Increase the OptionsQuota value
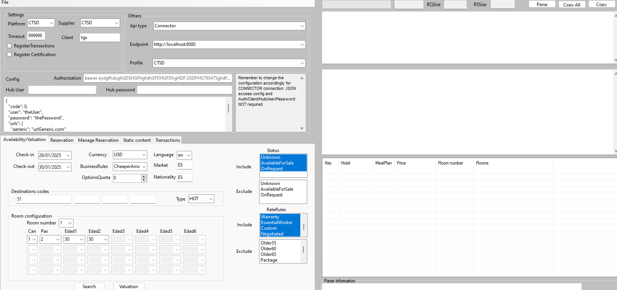Image resolution: width=617 pixels, height=290 pixels. tap(144, 176)
